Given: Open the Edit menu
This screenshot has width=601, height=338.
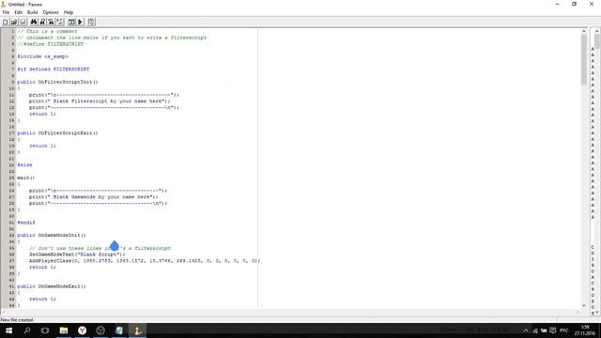Looking at the screenshot, I should pos(19,12).
